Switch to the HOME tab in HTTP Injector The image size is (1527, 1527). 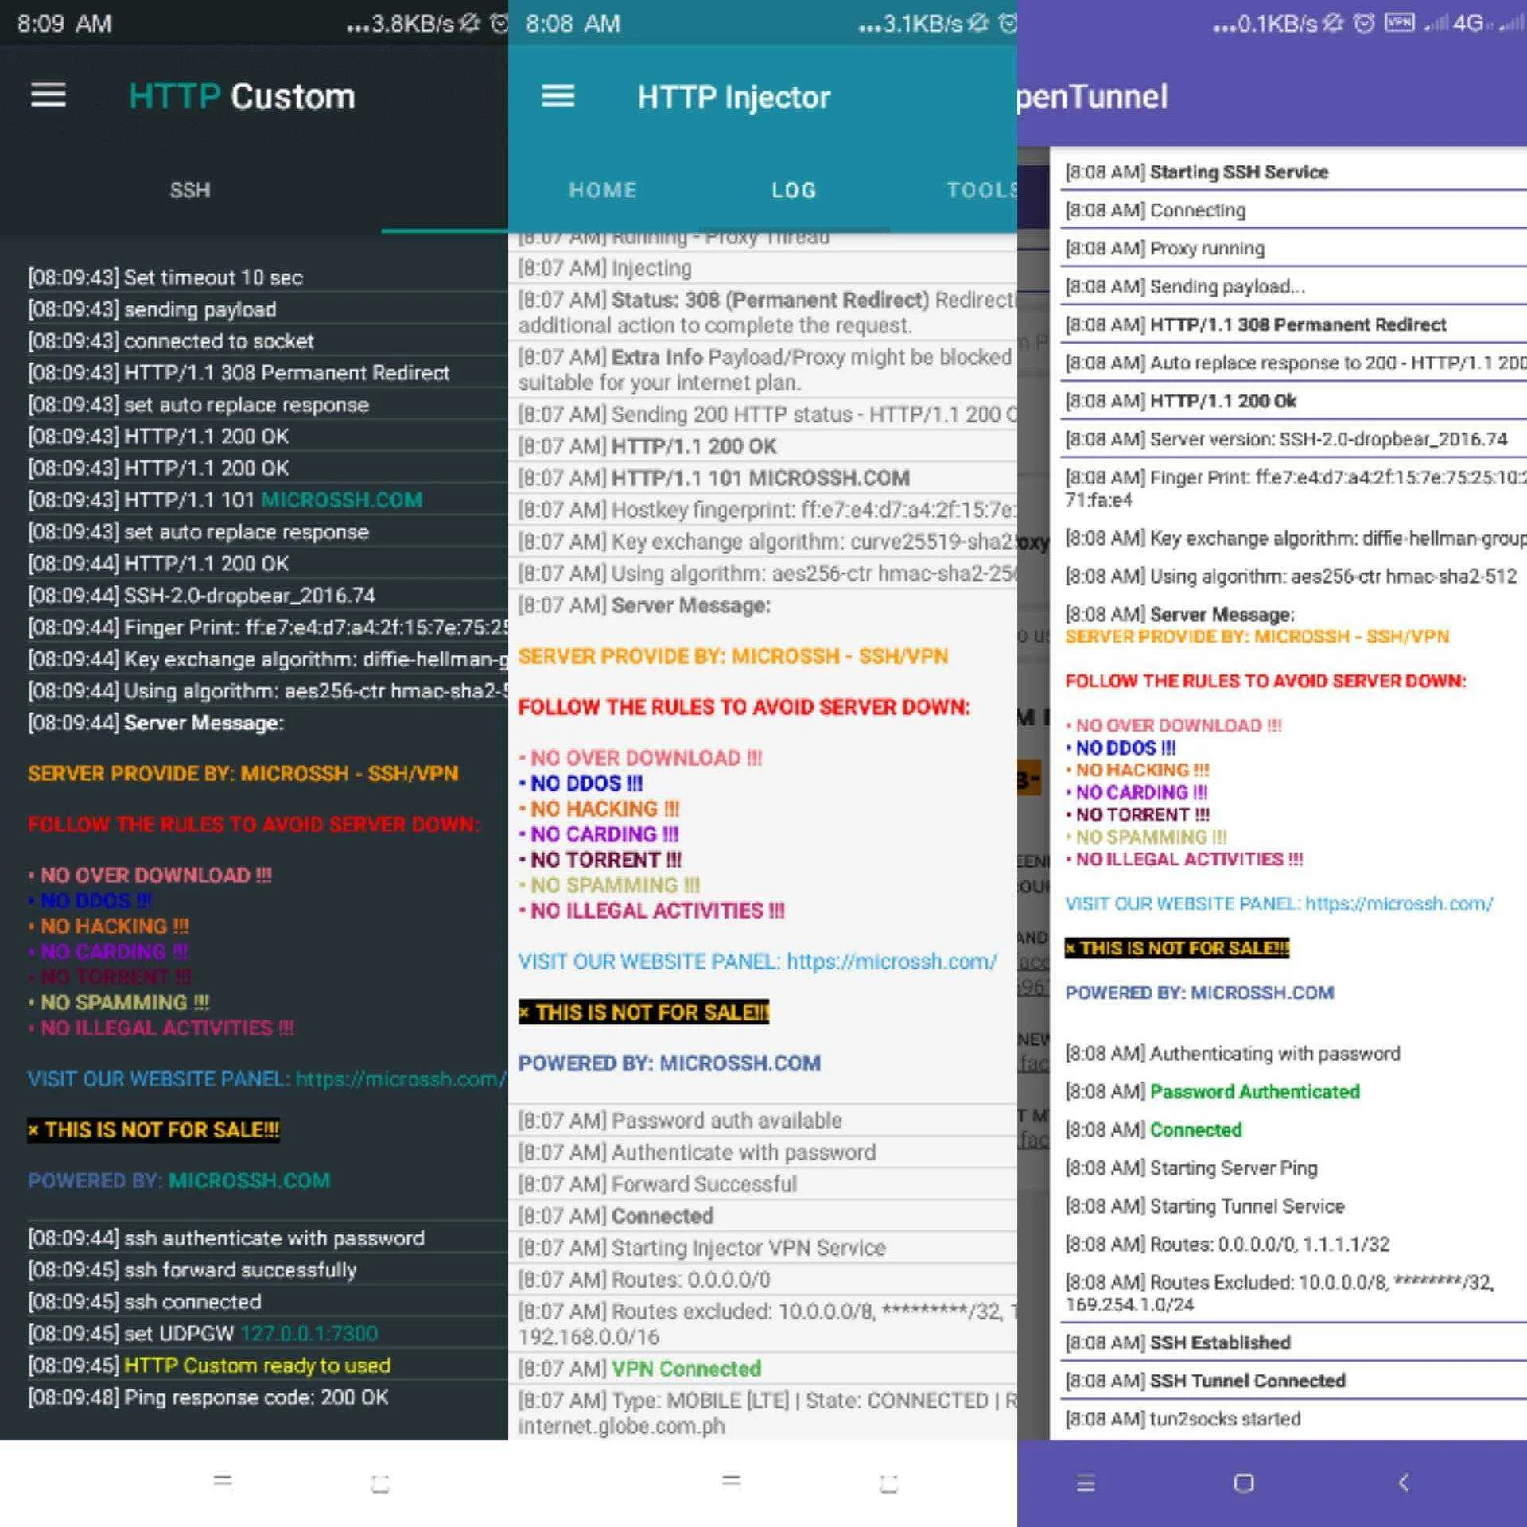(603, 190)
